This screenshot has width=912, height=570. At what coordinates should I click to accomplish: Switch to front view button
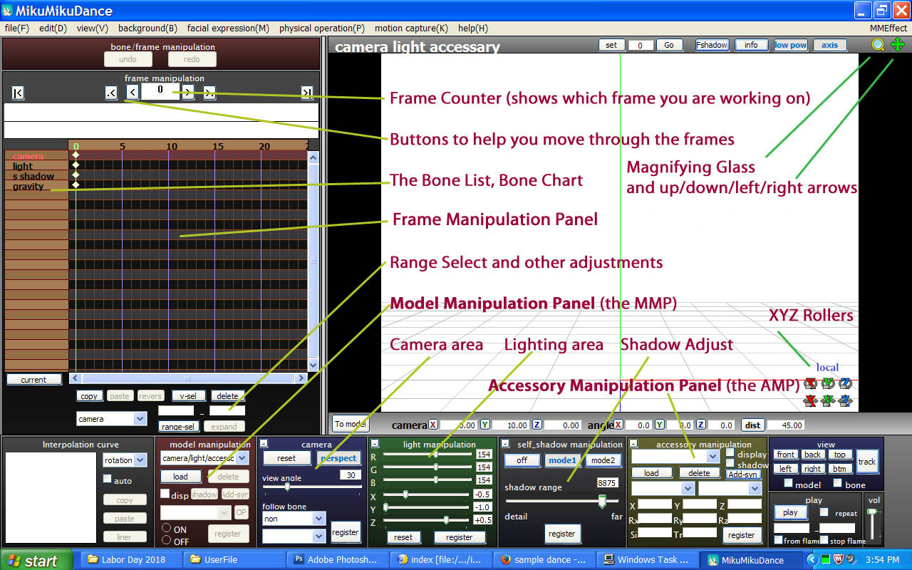click(786, 455)
